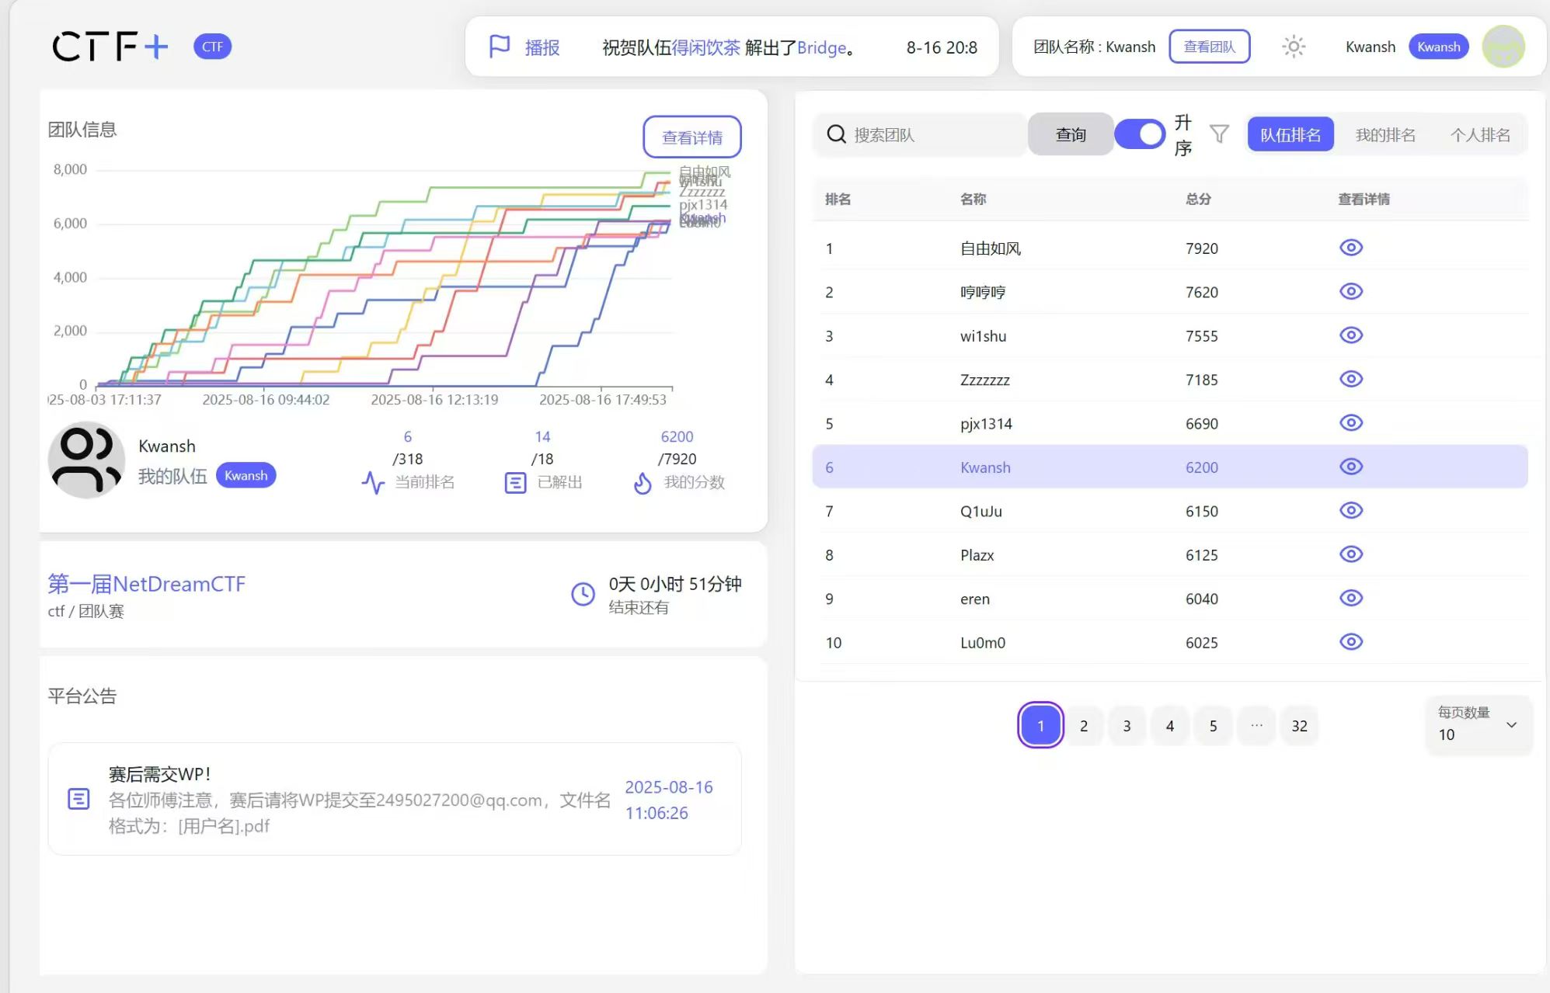
Task: Open the per-page count dropdown
Action: tap(1479, 724)
